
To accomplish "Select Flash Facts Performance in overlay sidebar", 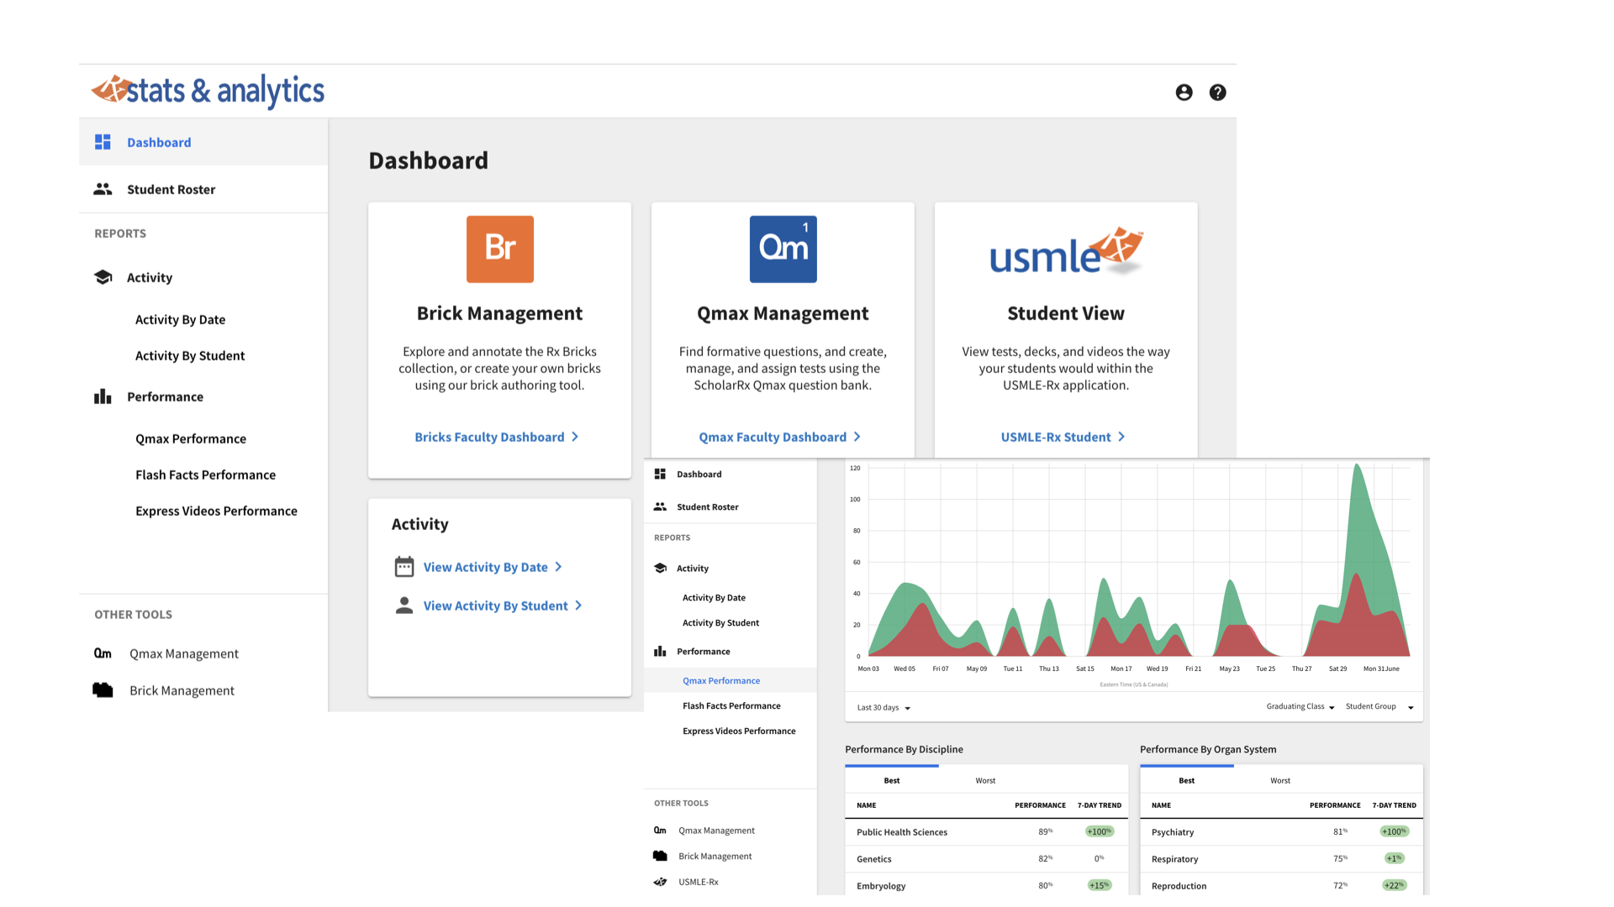I will [731, 705].
